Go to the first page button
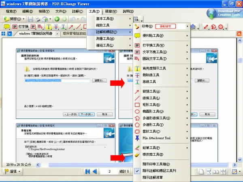Viewport: 243px width, 182px height. click(x=87, y=171)
